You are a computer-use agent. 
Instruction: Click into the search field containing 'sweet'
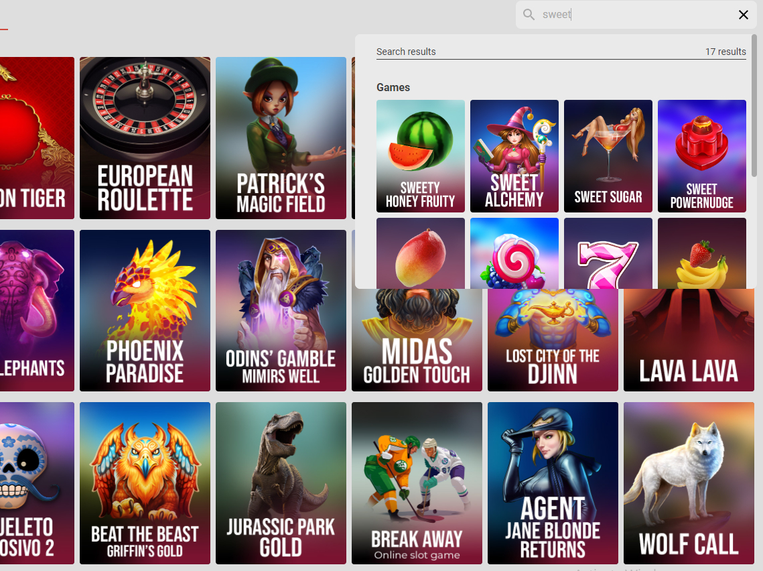click(636, 15)
